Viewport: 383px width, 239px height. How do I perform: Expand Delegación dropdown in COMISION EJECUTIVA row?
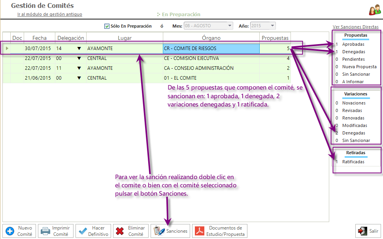[79, 58]
